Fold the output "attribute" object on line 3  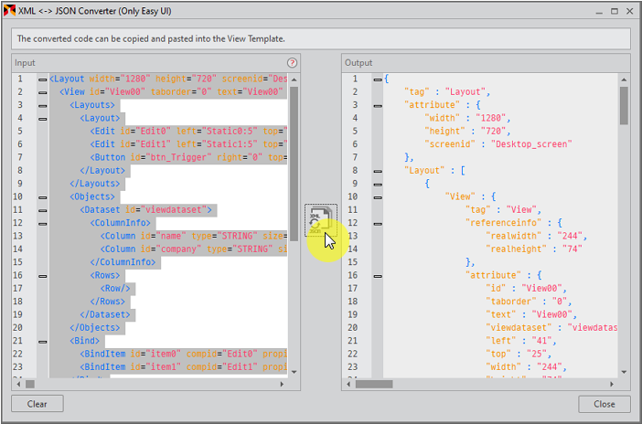coord(378,105)
